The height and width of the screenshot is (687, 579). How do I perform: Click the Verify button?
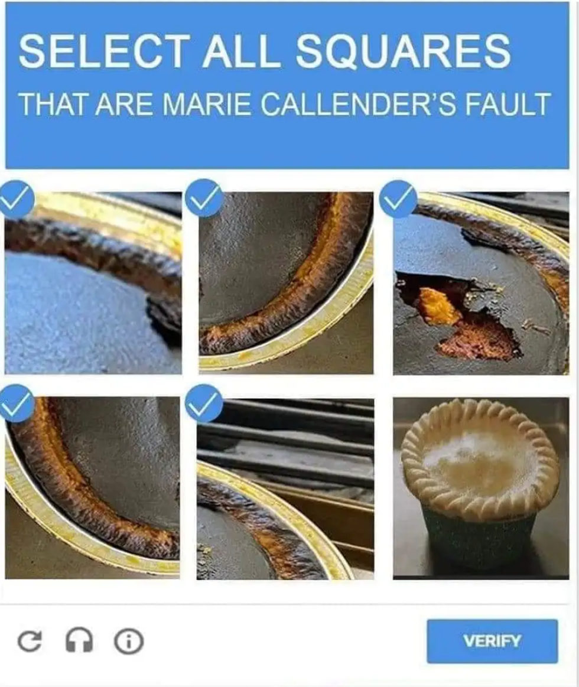point(492,641)
